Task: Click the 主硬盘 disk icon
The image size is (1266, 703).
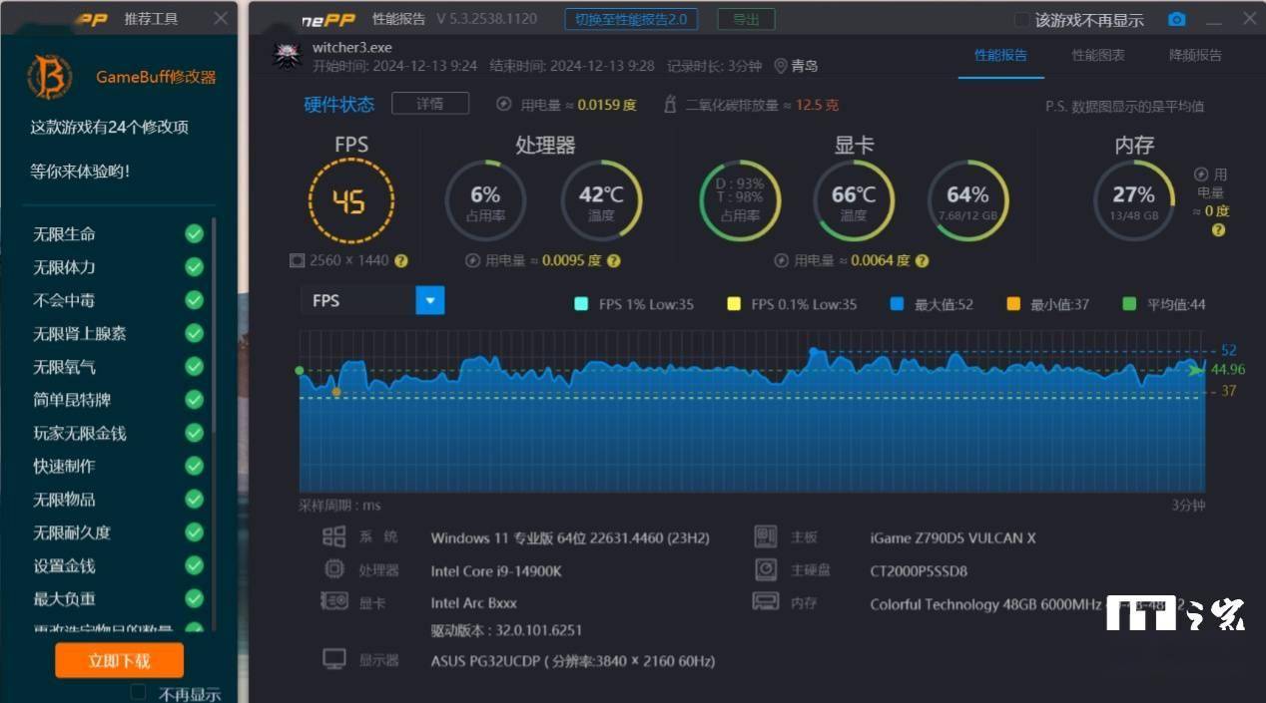Action: pos(766,569)
